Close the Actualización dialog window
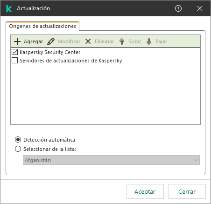The height and width of the screenshot is (204, 211). pyautogui.click(x=200, y=8)
